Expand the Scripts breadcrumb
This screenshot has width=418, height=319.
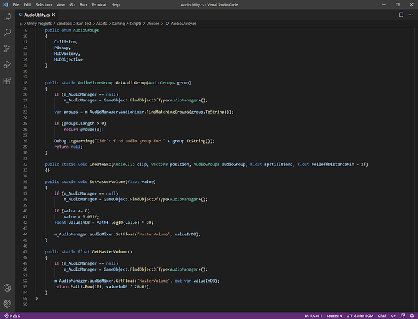point(136,24)
